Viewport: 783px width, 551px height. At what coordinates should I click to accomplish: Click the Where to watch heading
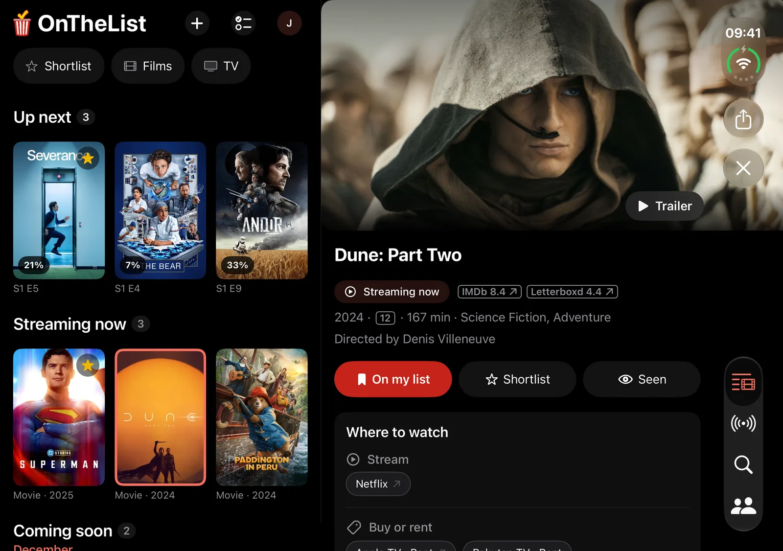(x=397, y=433)
